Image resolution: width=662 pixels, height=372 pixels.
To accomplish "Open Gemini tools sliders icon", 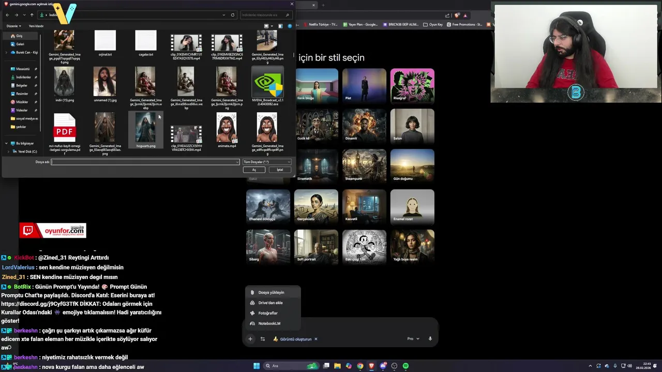I will (263, 339).
